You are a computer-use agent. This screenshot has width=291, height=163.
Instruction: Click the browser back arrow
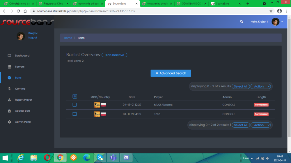(x=5, y=11)
